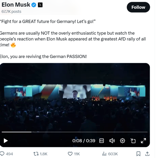158x158 pixels.
Task: Like the post with the heart icon
Action: [x=70, y=154]
